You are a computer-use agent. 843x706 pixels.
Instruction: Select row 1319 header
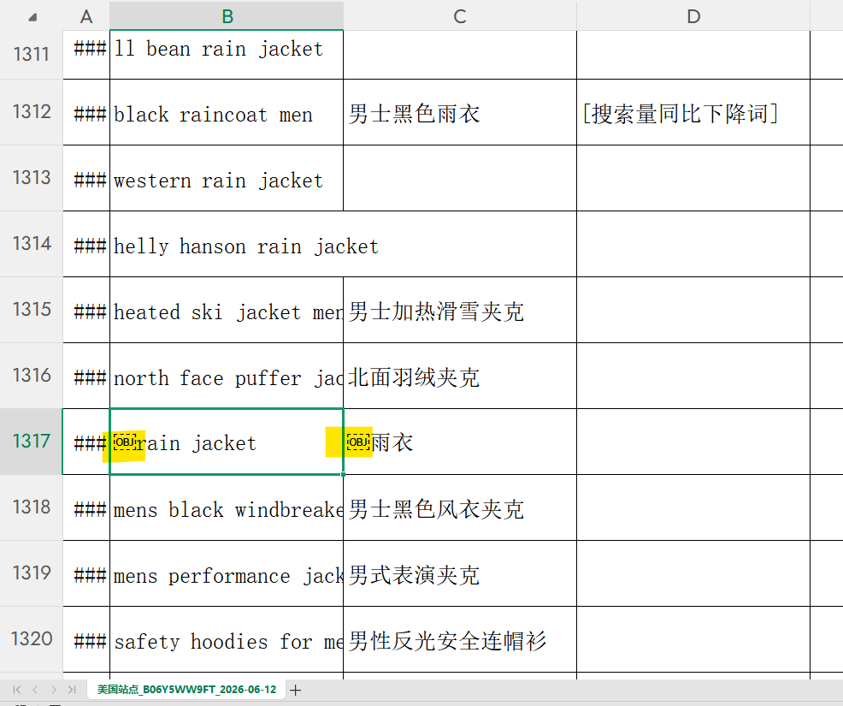pyautogui.click(x=31, y=573)
